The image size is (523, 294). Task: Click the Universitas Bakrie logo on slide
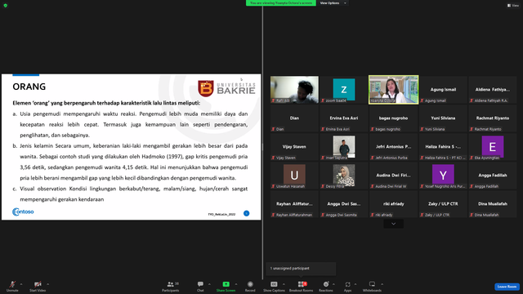tap(227, 88)
